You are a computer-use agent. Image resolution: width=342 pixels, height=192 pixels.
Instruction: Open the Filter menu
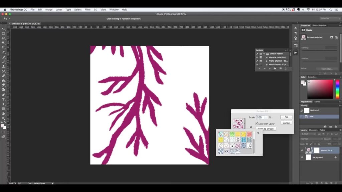(x=88, y=10)
